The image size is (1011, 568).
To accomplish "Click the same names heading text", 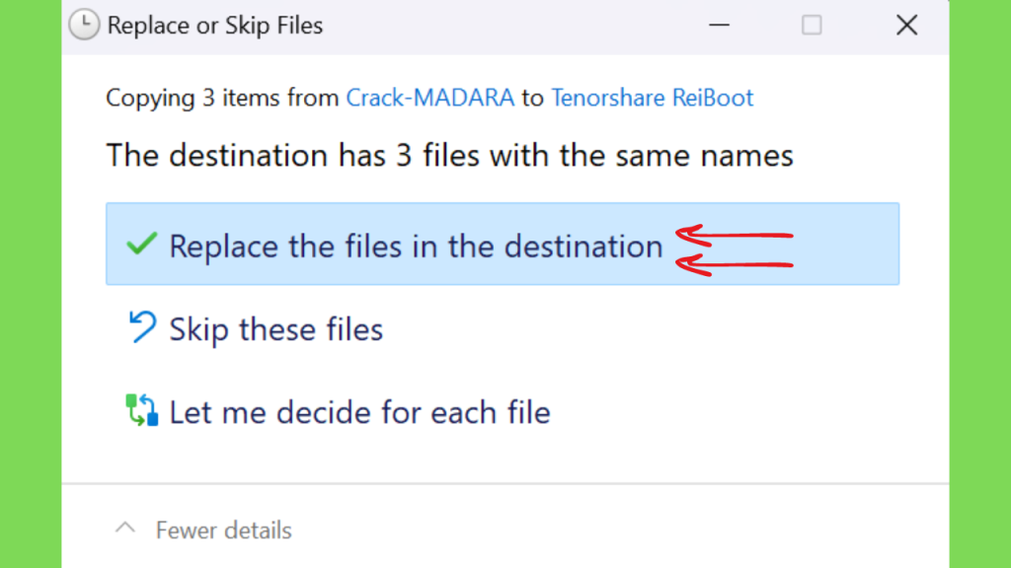I will pos(449,155).
